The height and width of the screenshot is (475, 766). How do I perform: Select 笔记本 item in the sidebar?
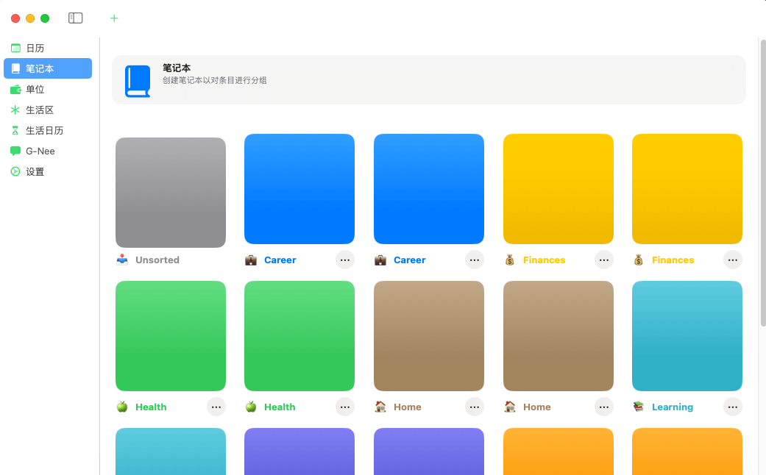tap(48, 68)
